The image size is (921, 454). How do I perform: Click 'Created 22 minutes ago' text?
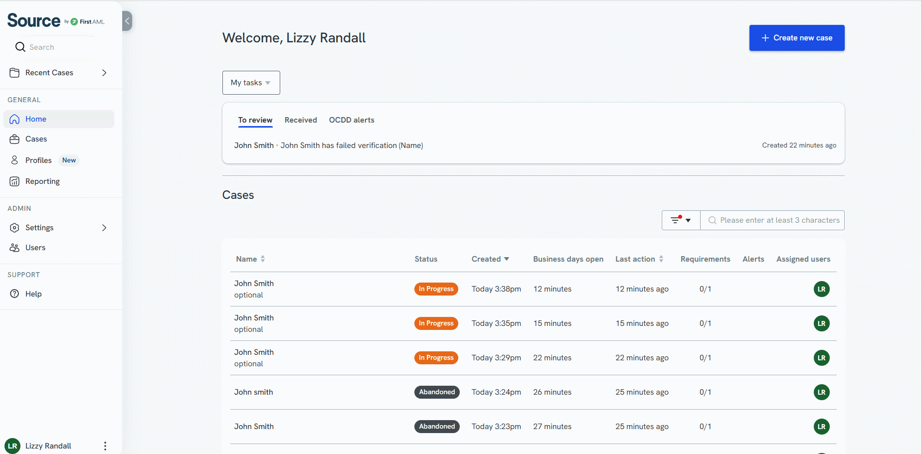pos(799,146)
